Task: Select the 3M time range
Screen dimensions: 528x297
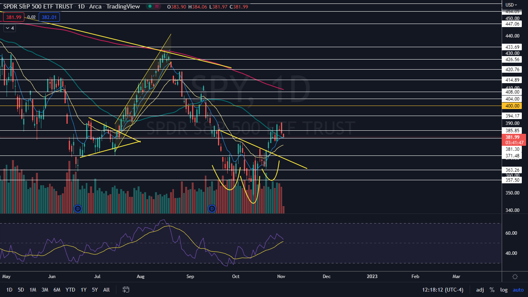Action: pyautogui.click(x=45, y=290)
